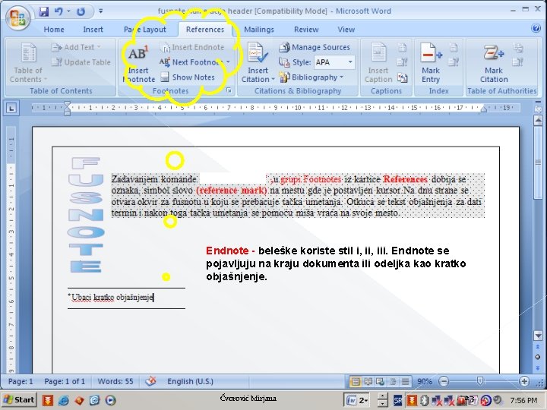
Task: Launch Internet Explorer from the taskbar
Action: coord(63,400)
